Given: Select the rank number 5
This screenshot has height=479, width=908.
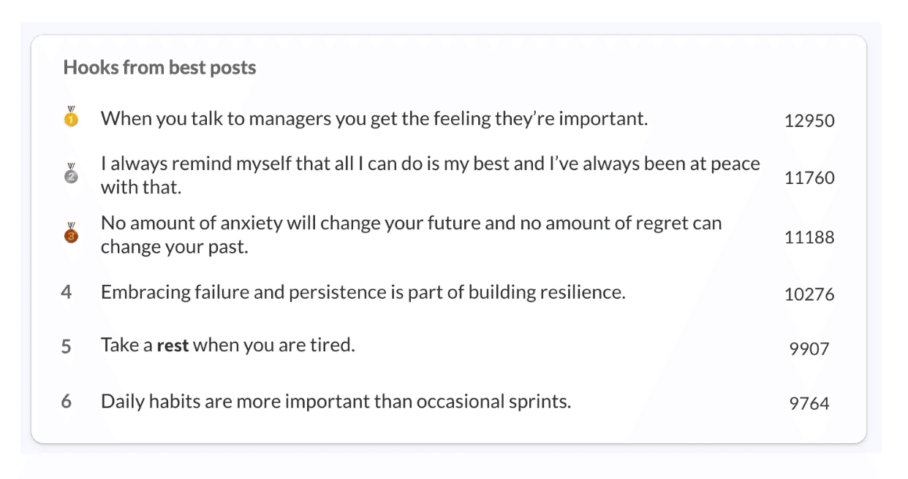Looking at the screenshot, I should [x=67, y=346].
